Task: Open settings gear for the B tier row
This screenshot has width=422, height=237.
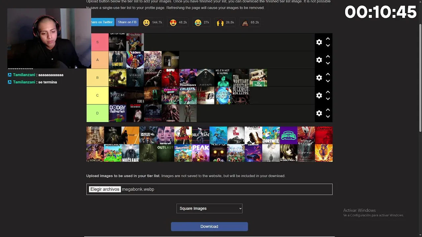Action: coord(319,78)
